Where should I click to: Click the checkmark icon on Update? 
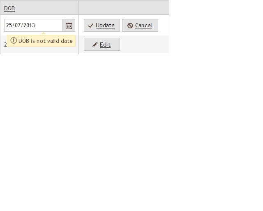tap(90, 26)
